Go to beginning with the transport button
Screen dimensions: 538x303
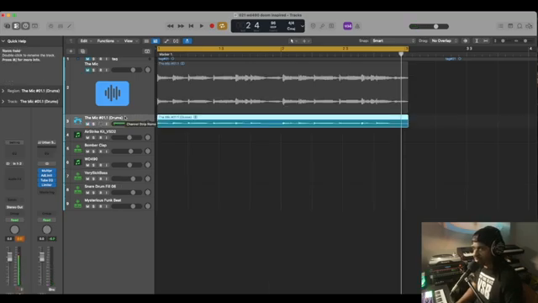tap(191, 26)
